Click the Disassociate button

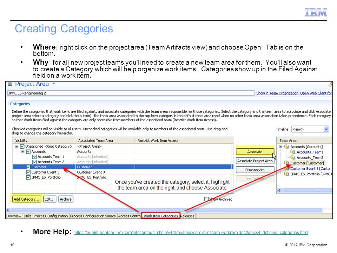click(255, 170)
